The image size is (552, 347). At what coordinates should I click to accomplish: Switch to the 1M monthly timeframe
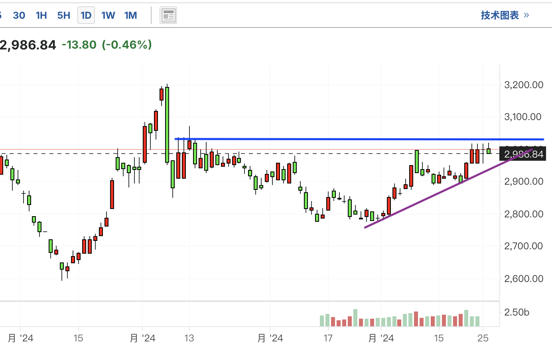pos(130,16)
